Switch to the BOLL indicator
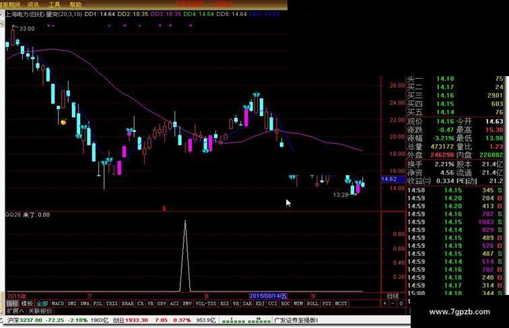Screen dimensions: 509x328 pos(312,303)
